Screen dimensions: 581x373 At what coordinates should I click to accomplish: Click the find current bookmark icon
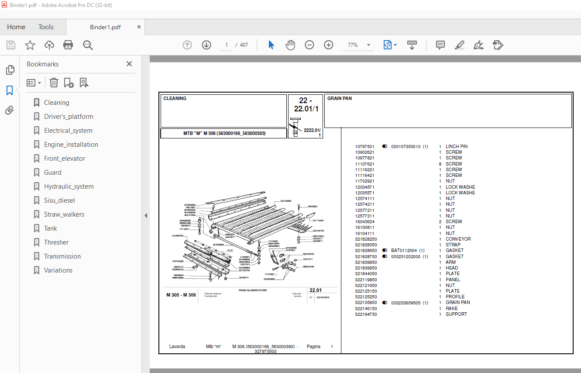pyautogui.click(x=84, y=83)
